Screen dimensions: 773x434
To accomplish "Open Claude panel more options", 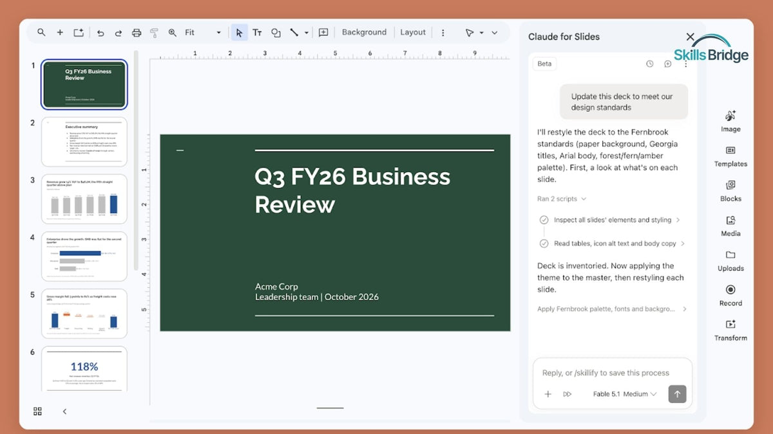I will 685,64.
